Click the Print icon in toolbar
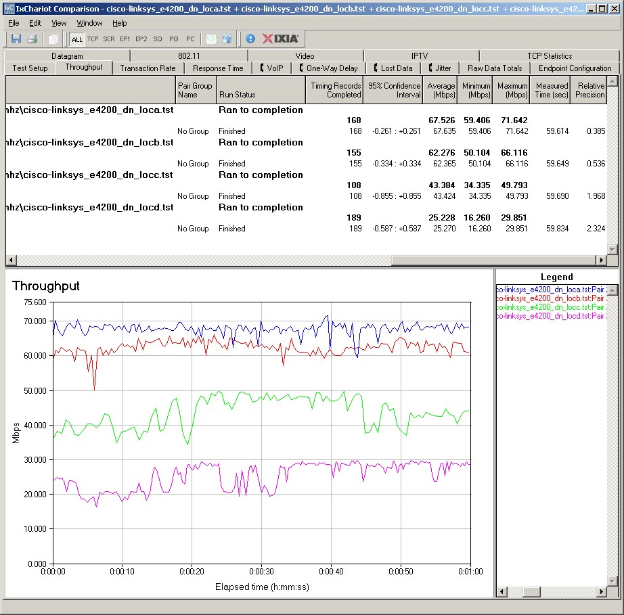 click(32, 39)
